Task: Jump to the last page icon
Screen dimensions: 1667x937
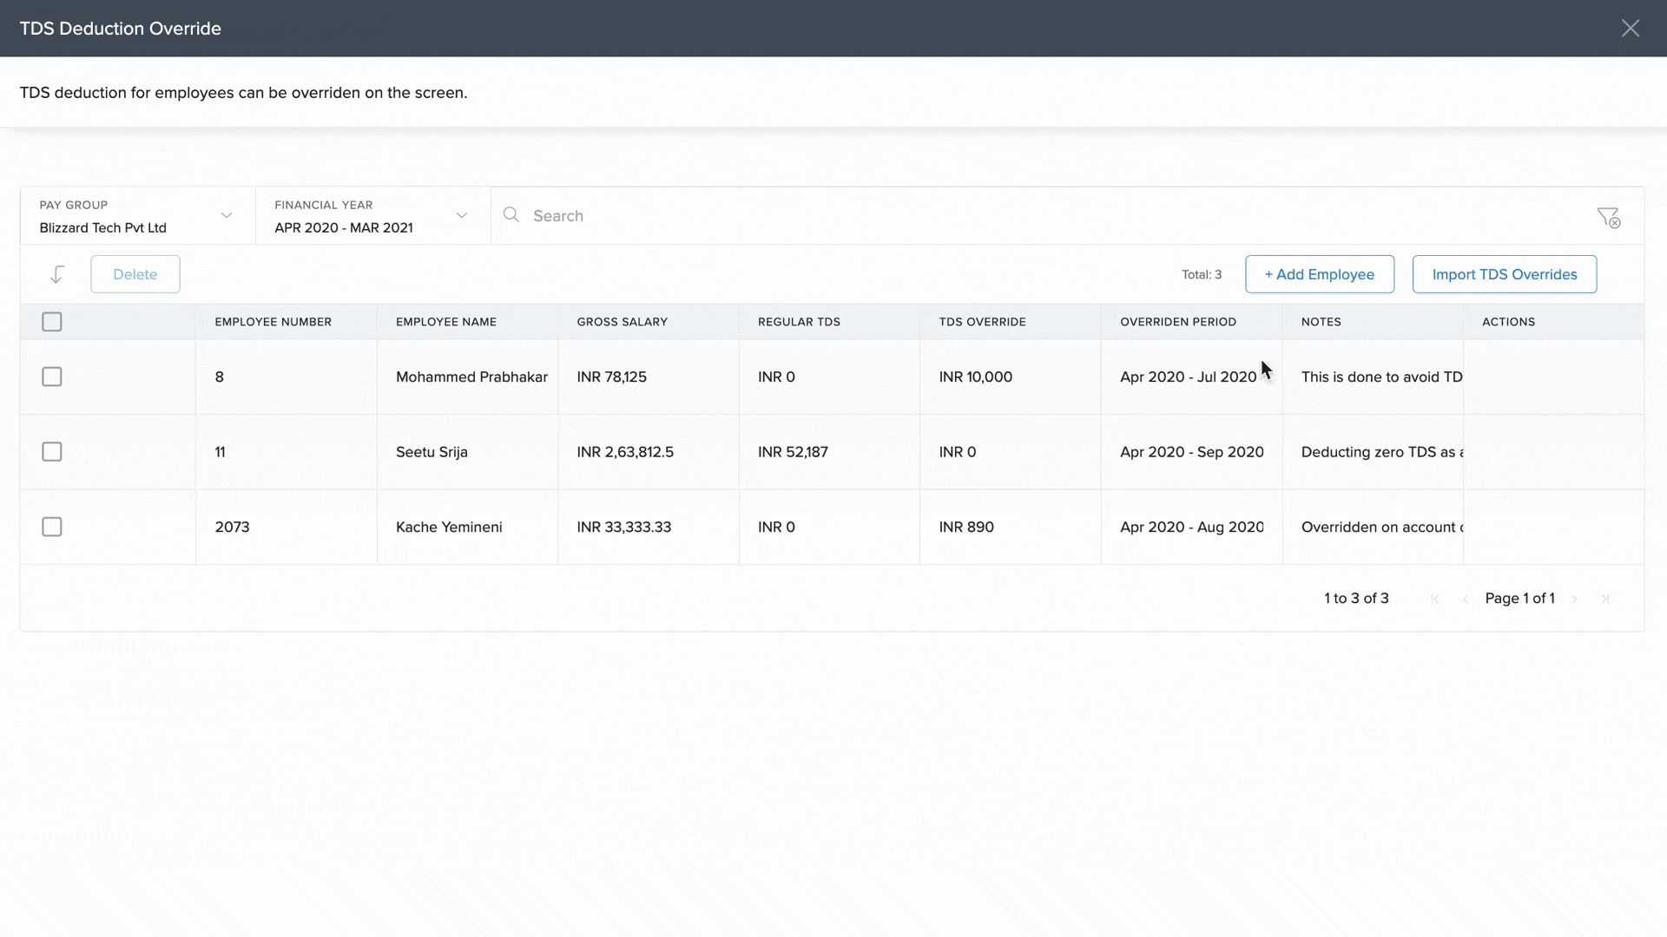Action: pyautogui.click(x=1605, y=599)
